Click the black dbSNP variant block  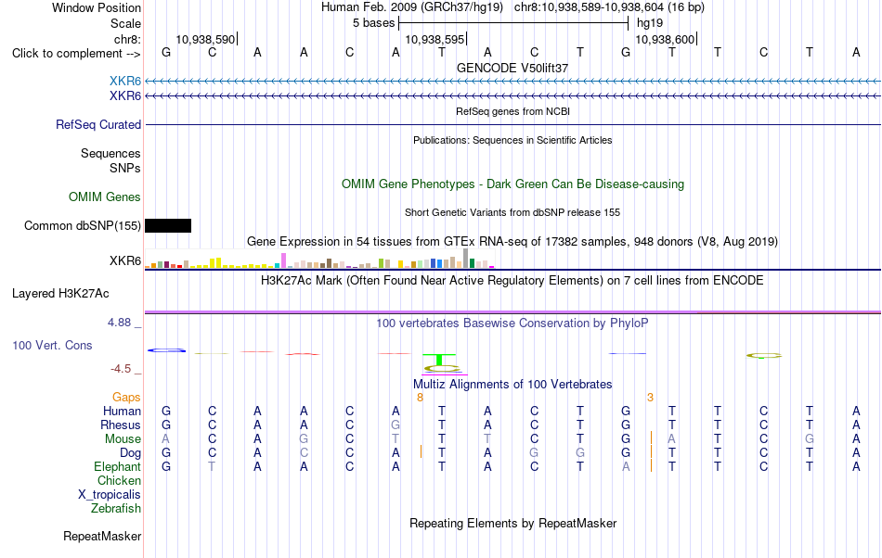point(168,225)
